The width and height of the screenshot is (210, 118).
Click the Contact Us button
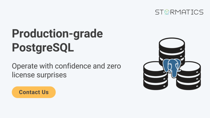(x=34, y=92)
